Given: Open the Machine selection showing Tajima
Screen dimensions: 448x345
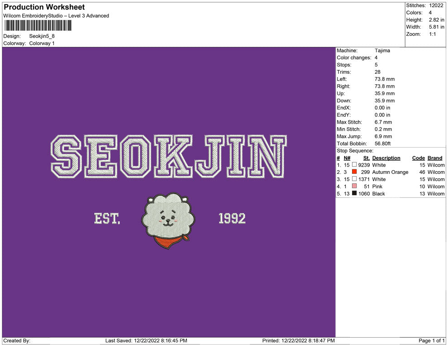Looking at the screenshot, I should click(381, 51).
